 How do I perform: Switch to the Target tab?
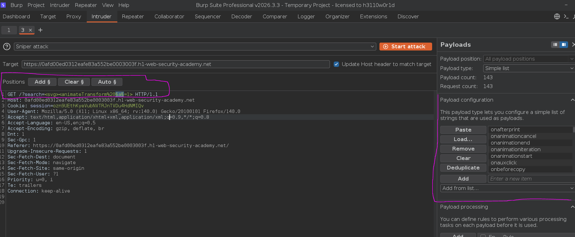[x=48, y=16]
